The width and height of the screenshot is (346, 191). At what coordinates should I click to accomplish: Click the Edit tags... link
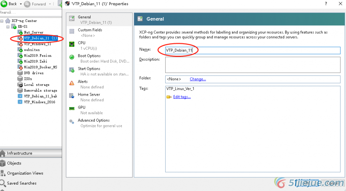pyautogui.click(x=182, y=97)
